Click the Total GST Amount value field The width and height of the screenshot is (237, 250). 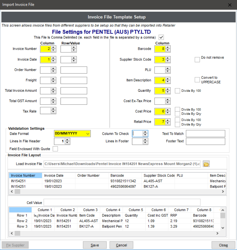pyautogui.click(x=74, y=101)
